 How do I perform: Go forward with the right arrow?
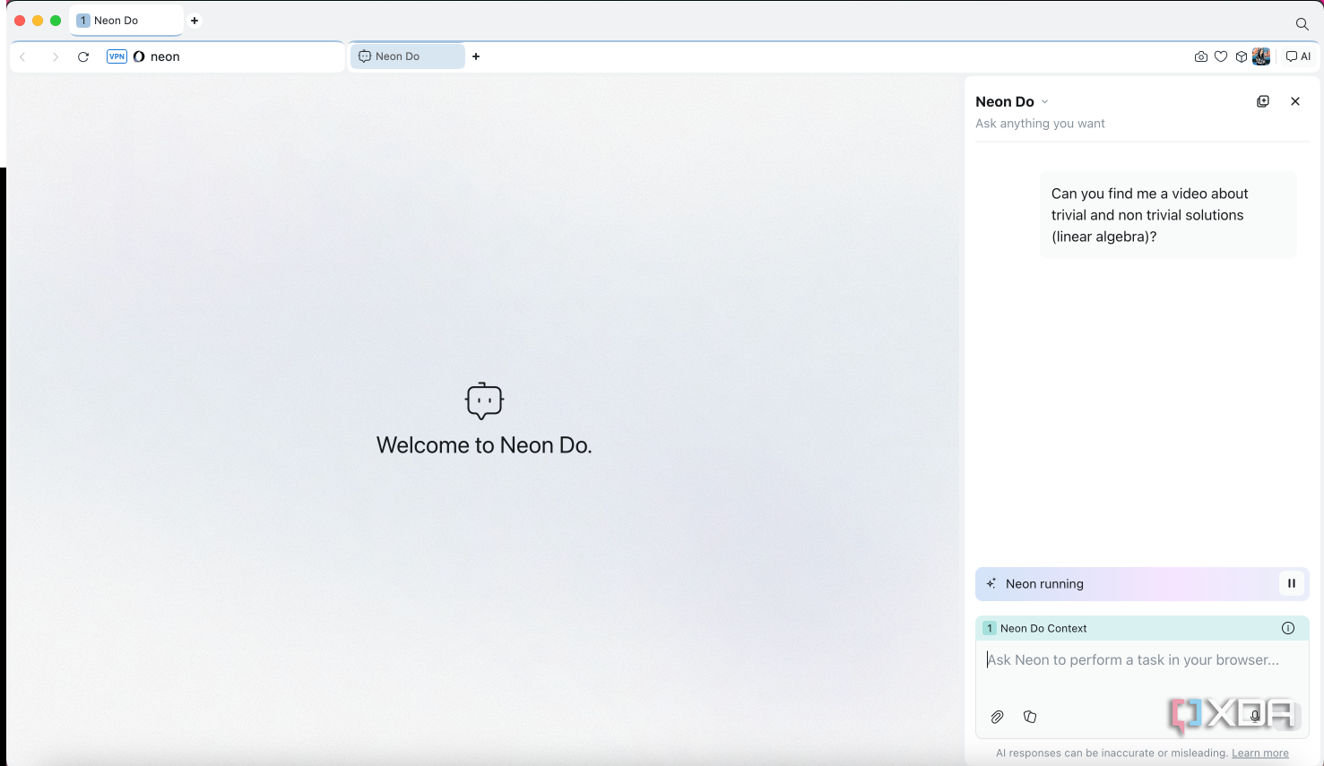coord(55,56)
